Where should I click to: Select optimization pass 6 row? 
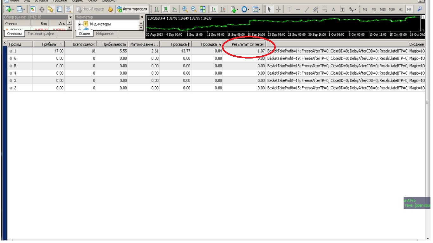click(x=216, y=58)
